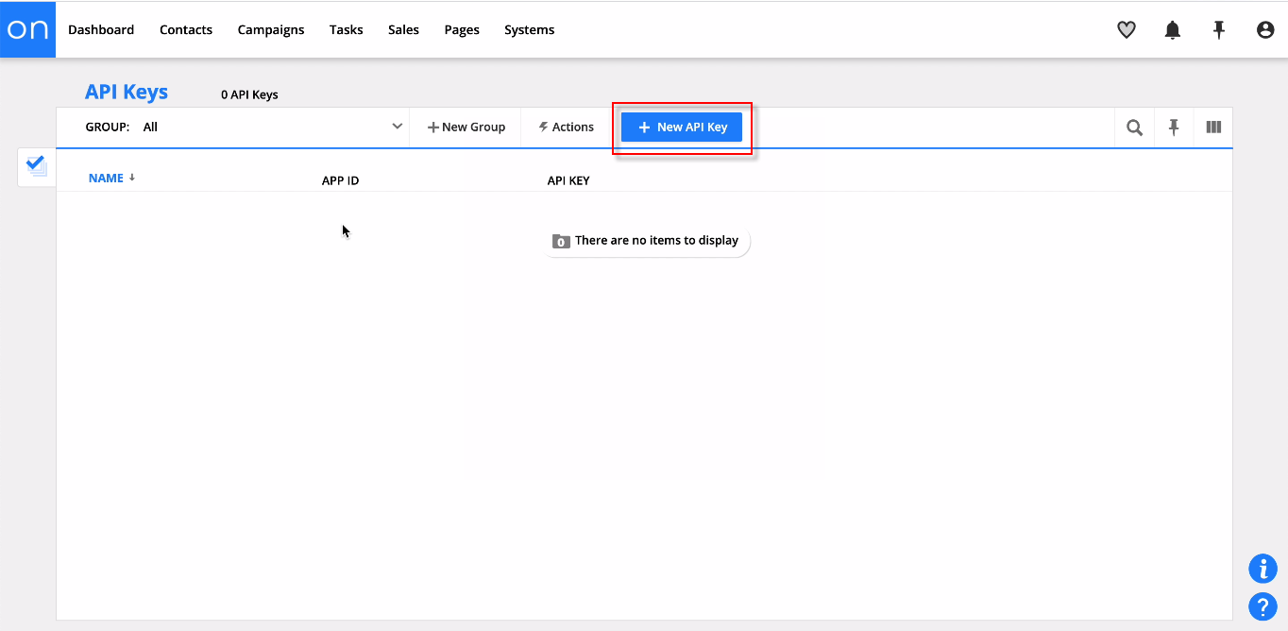
Task: Open the blue info circle icon
Action: click(1263, 569)
